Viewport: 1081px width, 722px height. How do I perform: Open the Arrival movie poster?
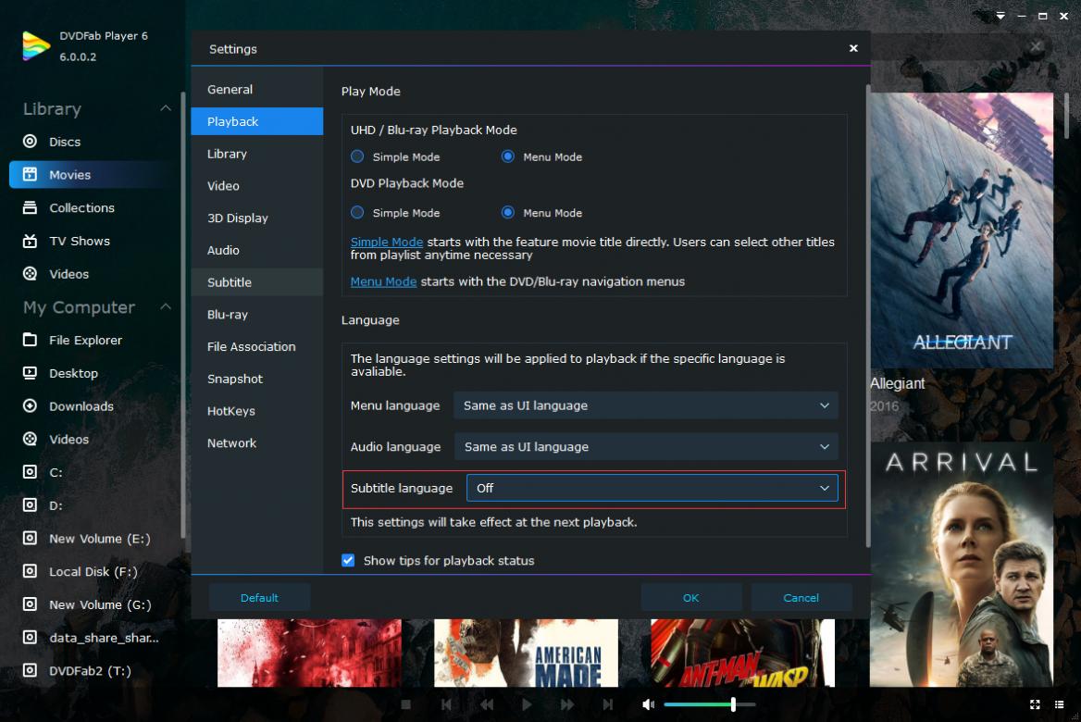(x=962, y=564)
